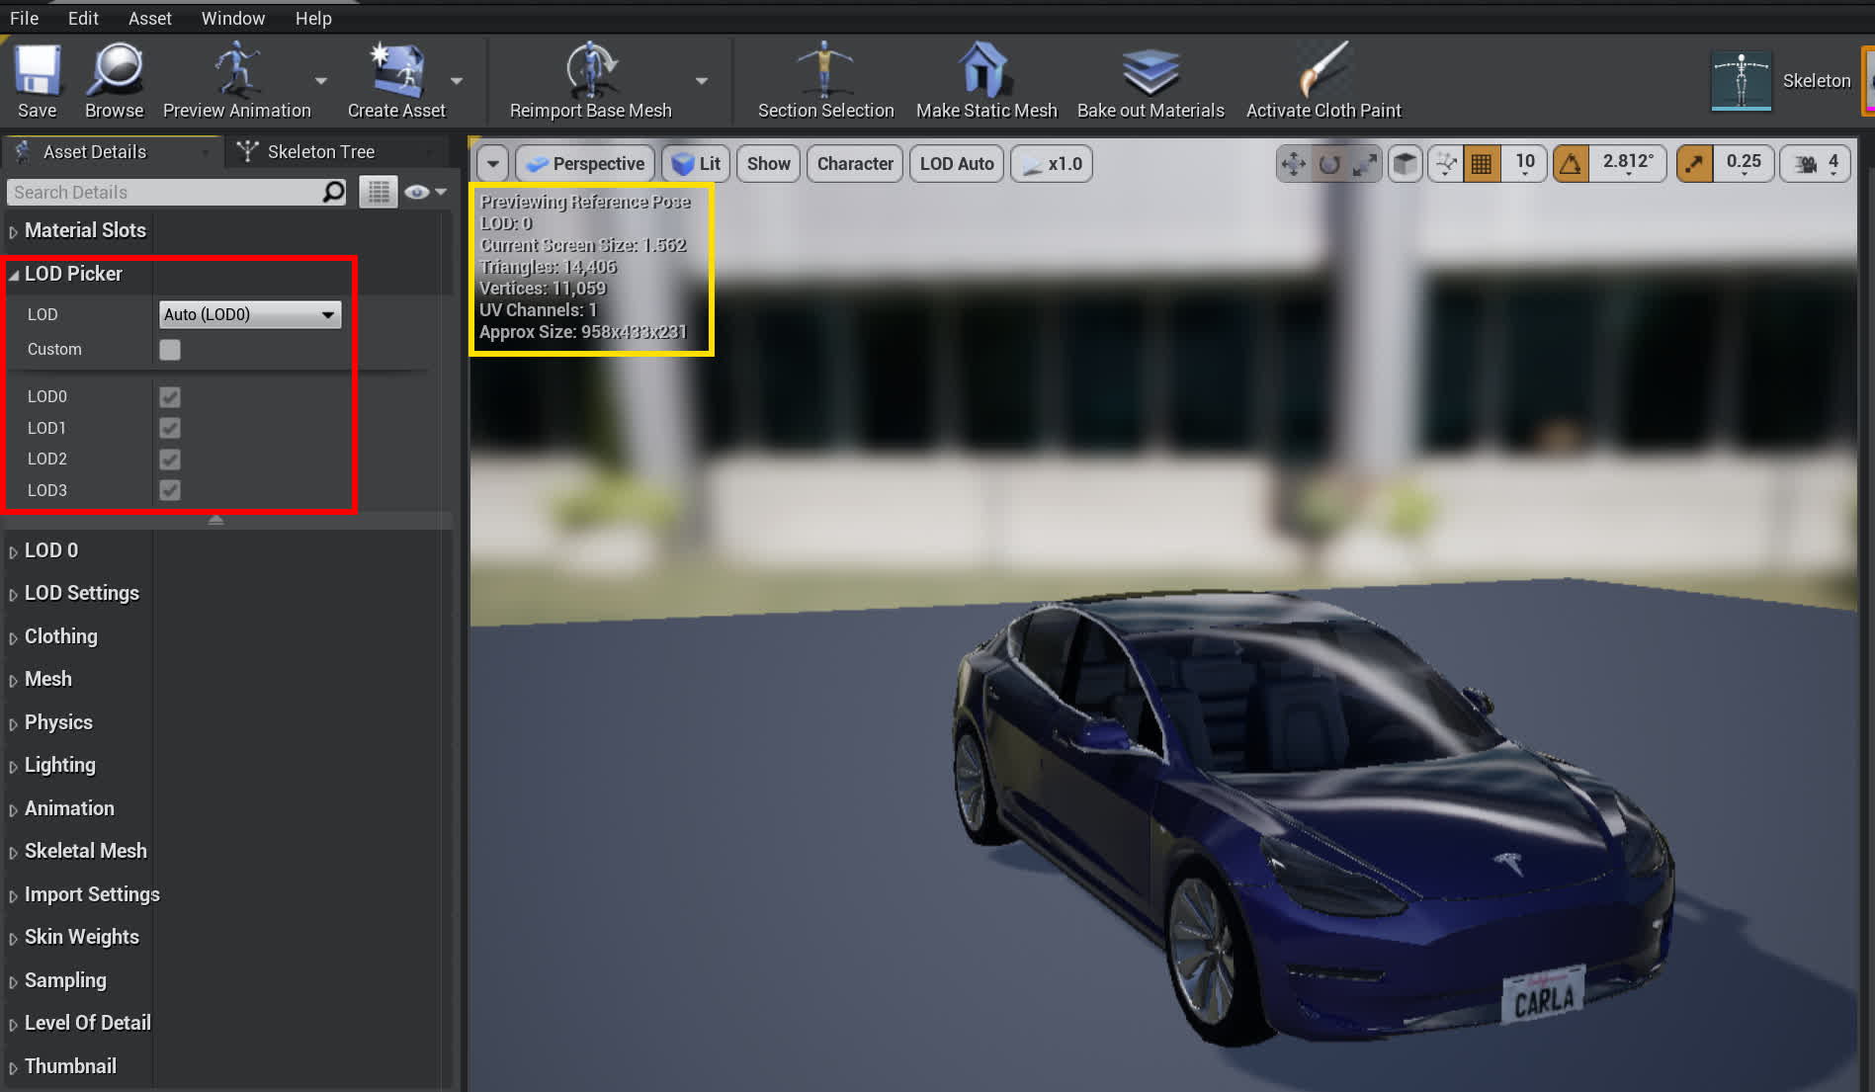The width and height of the screenshot is (1875, 1092).
Task: Click Browse to find asset in content browser
Action: click(114, 71)
